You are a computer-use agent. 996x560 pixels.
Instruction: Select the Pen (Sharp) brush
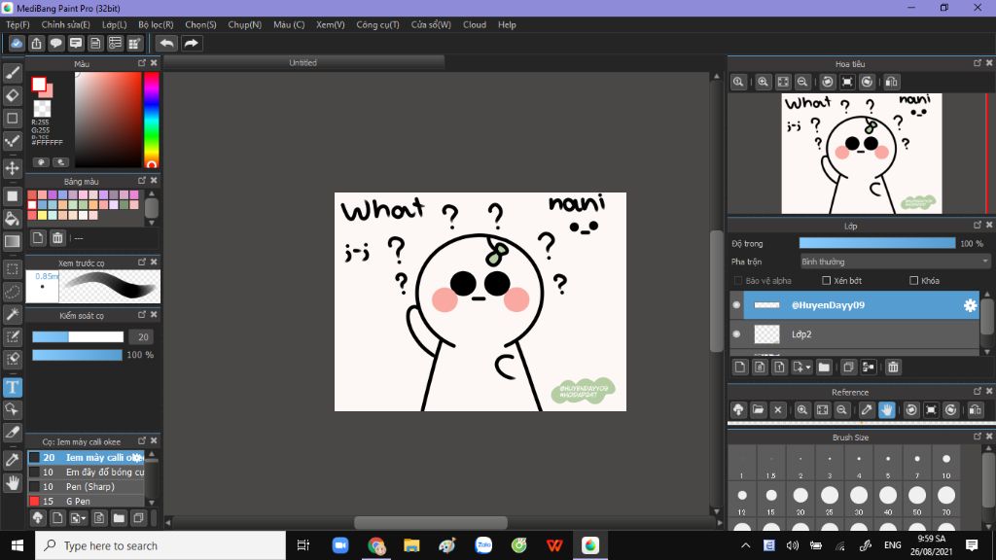87,486
